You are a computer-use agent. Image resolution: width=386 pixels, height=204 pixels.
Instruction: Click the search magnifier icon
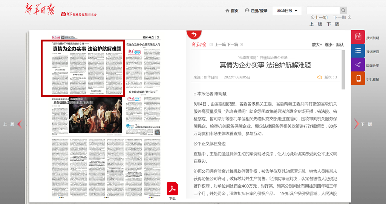tap(343, 11)
